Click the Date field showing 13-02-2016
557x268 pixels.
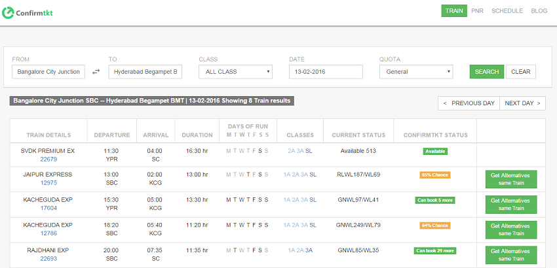[326, 72]
